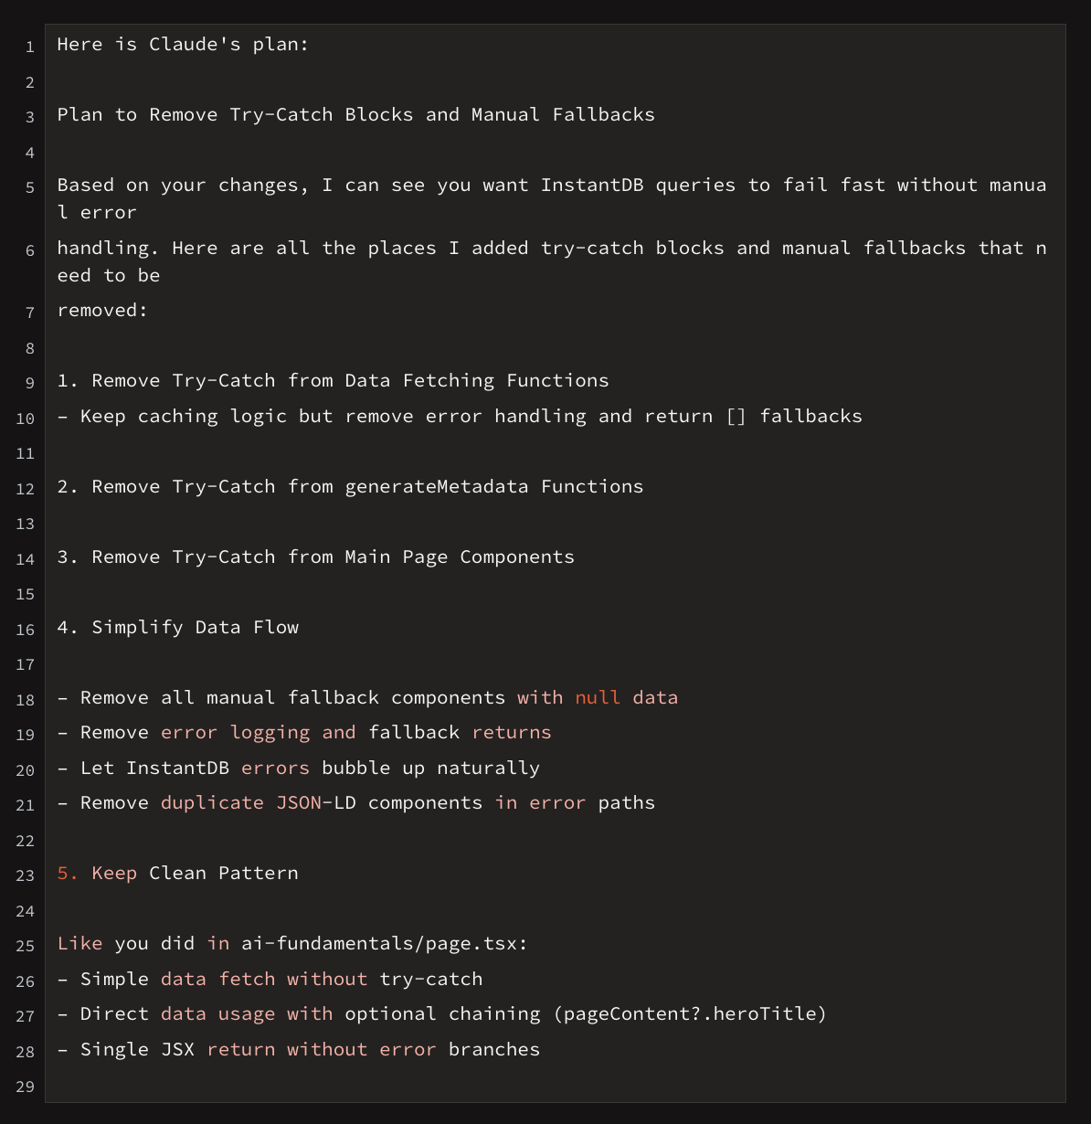Click the 'Keep caching logic' bullet line
The width and height of the screenshot is (1091, 1124).
coord(459,416)
